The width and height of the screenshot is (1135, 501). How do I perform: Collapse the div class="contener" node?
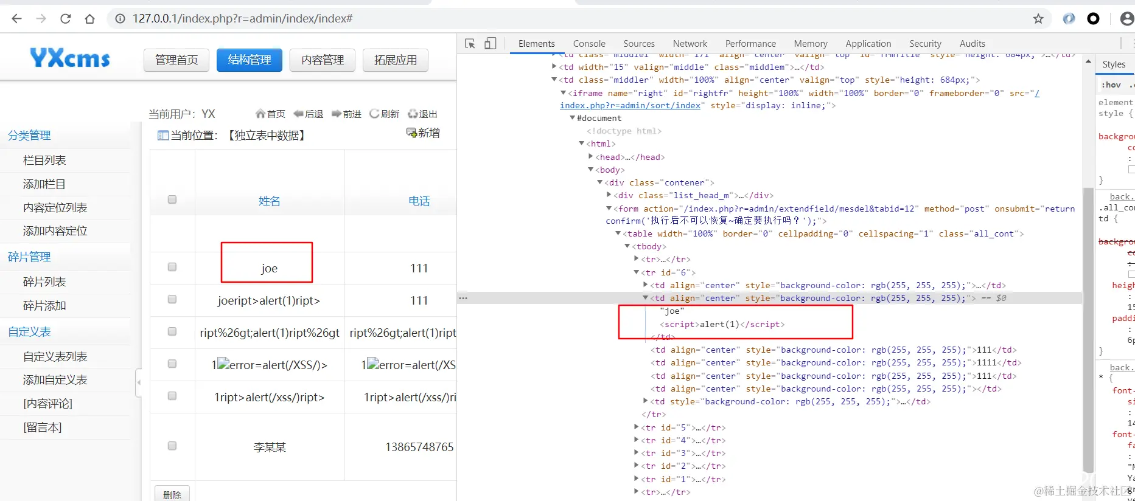coord(600,182)
